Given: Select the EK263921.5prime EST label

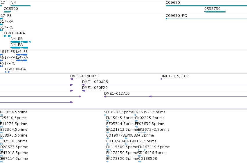Looking at the screenshot, I should pyautogui.click(x=149, y=112).
